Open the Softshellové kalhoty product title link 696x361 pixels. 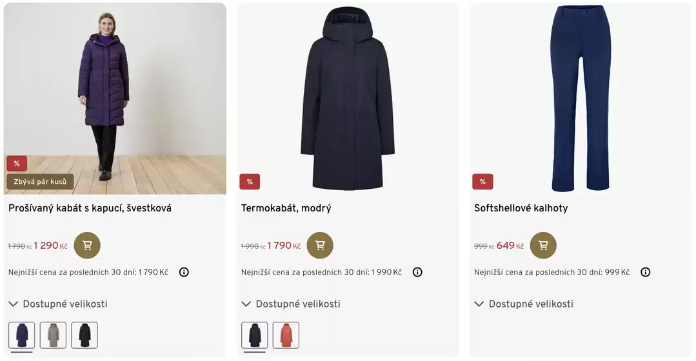click(x=521, y=208)
